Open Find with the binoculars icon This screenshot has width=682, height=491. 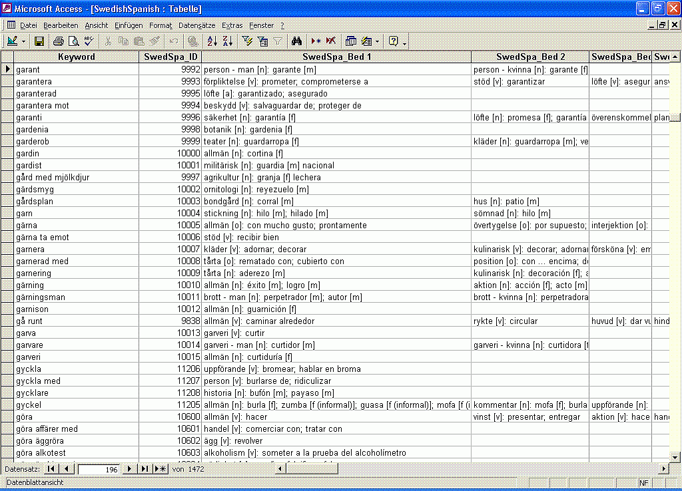pyautogui.click(x=296, y=41)
